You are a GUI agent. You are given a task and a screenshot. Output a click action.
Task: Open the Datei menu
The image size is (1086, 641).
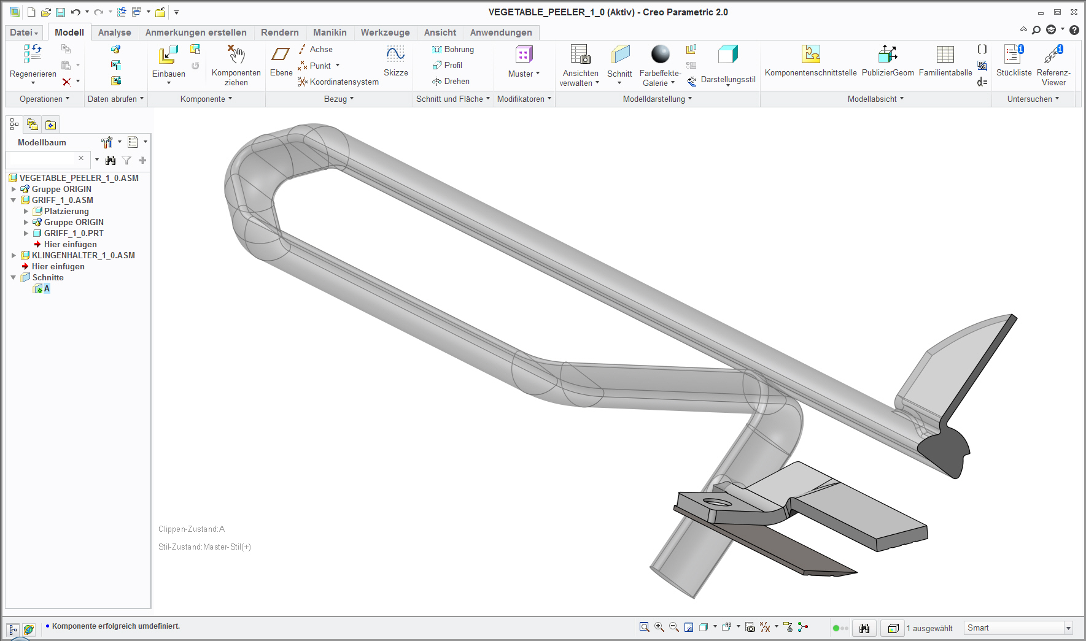pyautogui.click(x=24, y=33)
